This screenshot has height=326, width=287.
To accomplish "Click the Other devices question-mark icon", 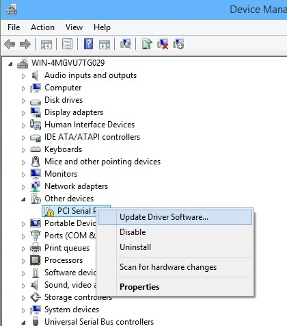I will (x=36, y=199).
